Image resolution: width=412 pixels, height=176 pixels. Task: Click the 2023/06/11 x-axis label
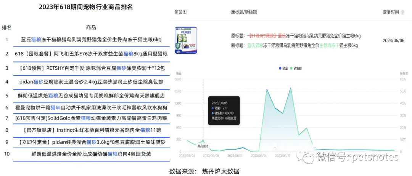(236, 155)
